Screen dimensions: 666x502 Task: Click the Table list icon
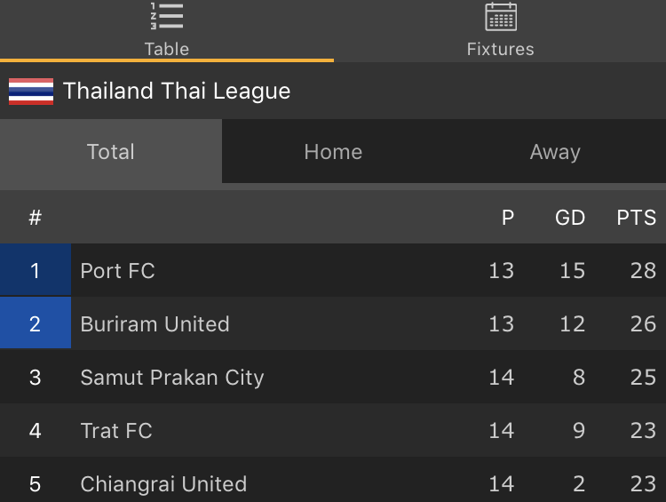(166, 17)
